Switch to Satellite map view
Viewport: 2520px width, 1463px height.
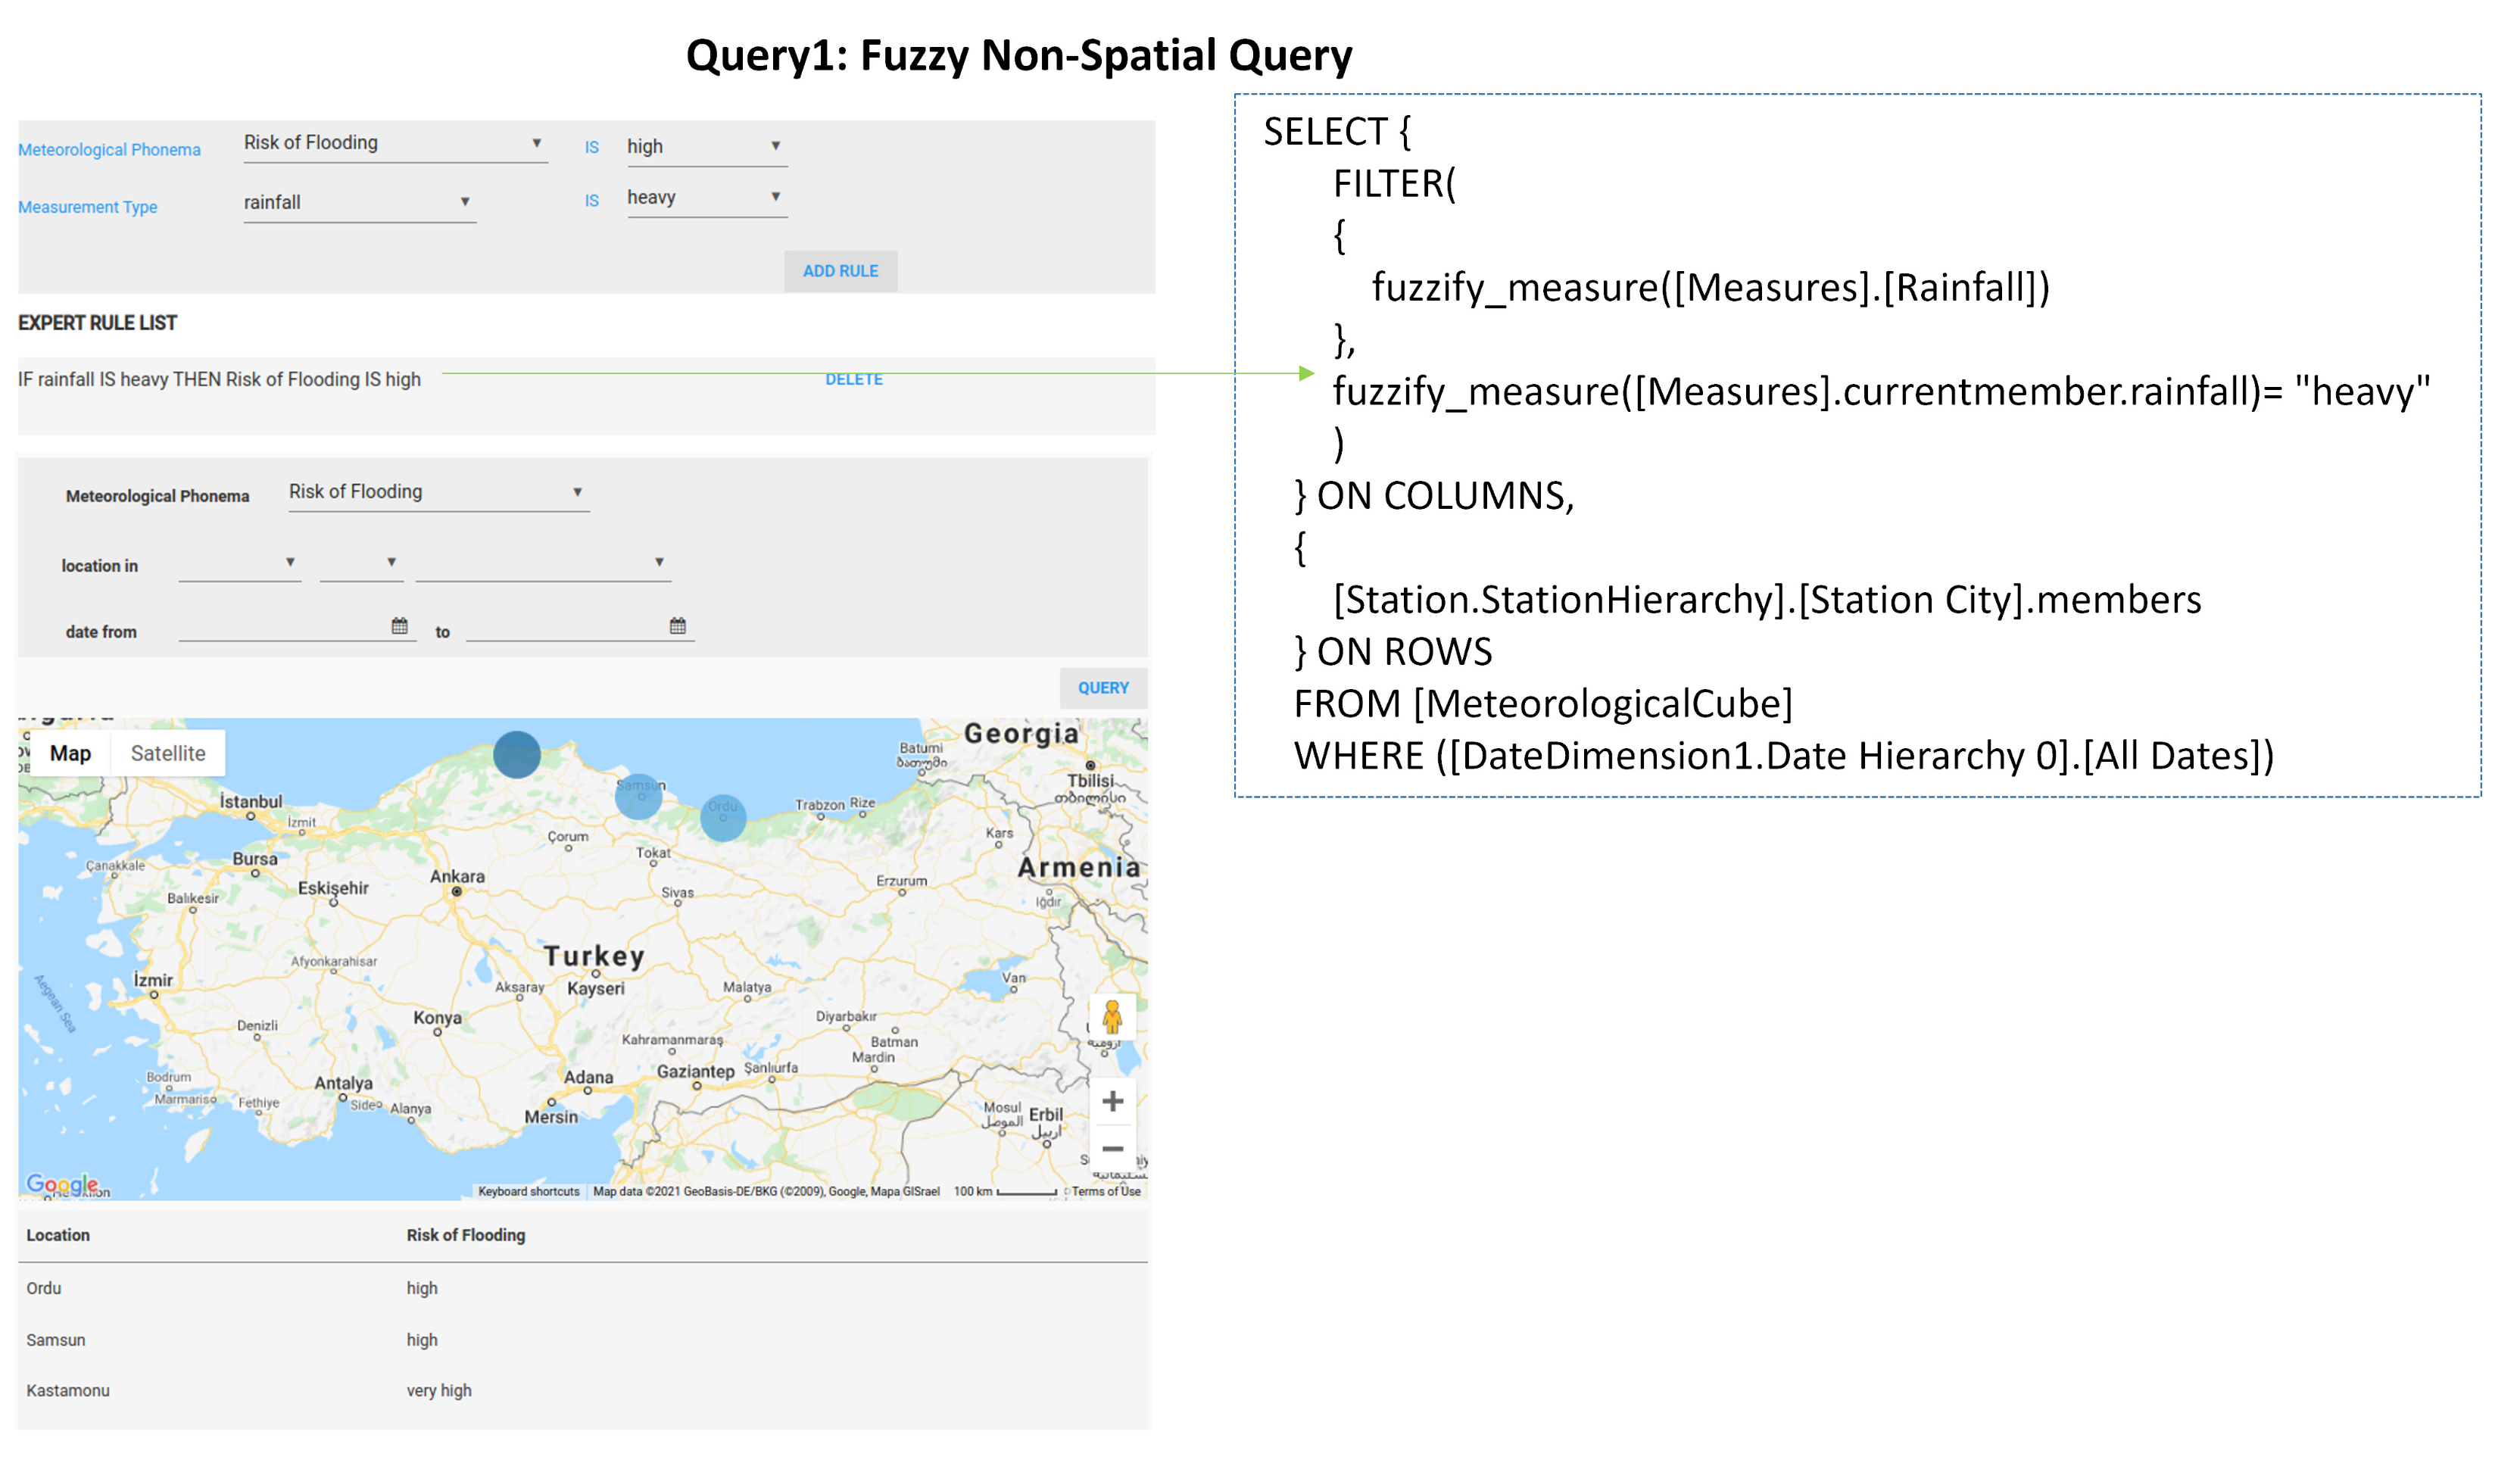pyautogui.click(x=168, y=753)
